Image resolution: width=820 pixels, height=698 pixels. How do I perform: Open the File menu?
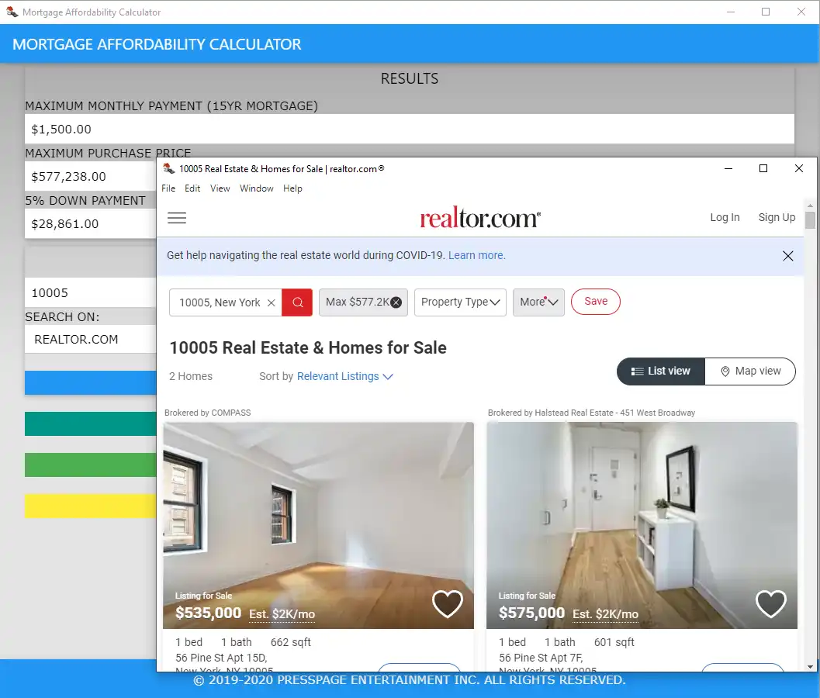coord(168,188)
